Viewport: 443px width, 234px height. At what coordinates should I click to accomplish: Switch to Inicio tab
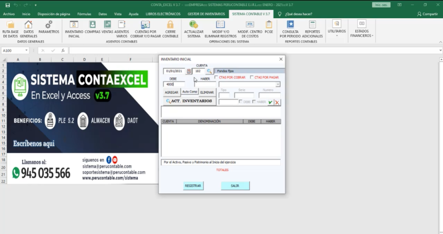(x=26, y=14)
